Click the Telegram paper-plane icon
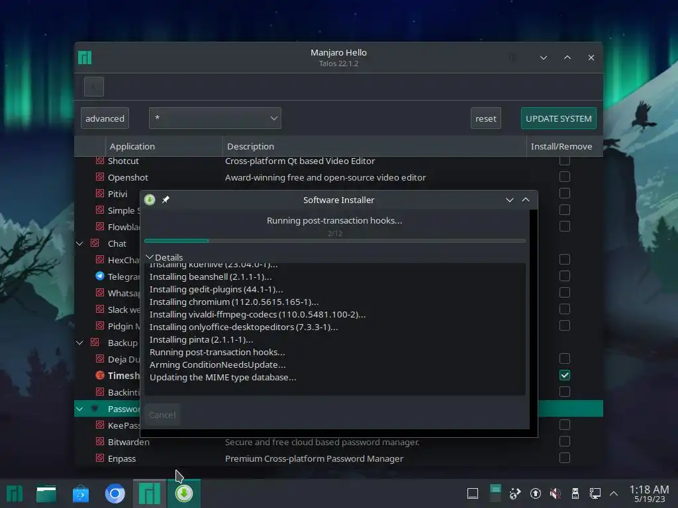 click(100, 276)
